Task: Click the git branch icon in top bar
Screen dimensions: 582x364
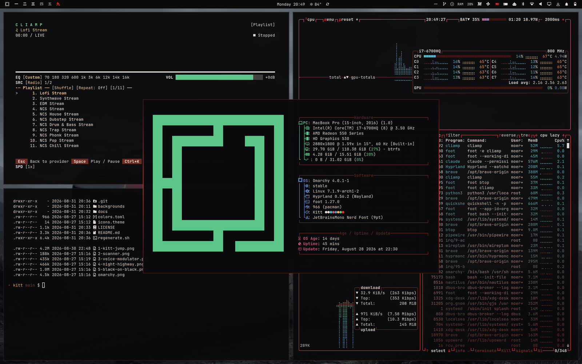Action: tap(444, 4)
